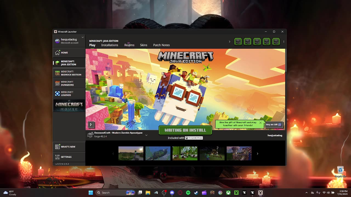Open the A Minecraft Movie banner
This screenshot has height=197, width=351.
(69, 105)
